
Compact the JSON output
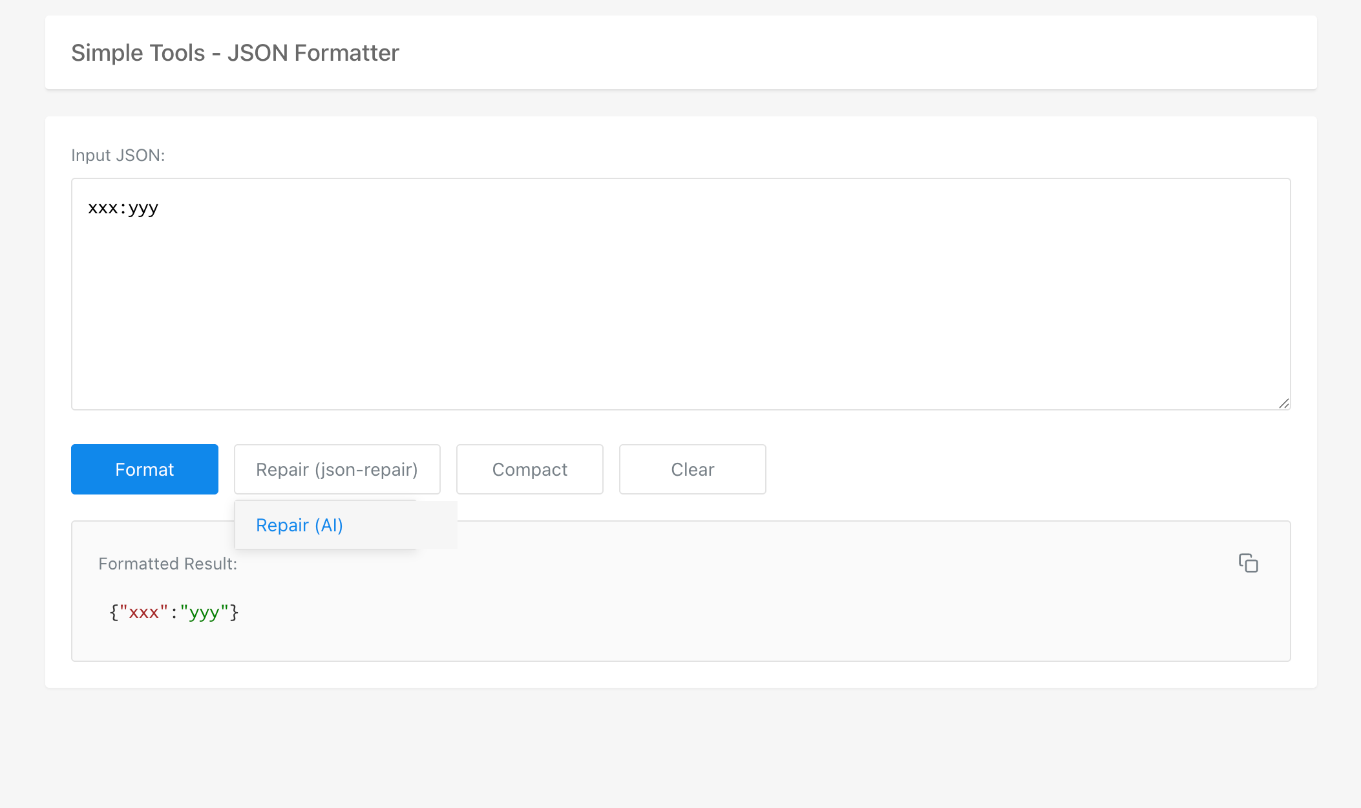coord(529,469)
